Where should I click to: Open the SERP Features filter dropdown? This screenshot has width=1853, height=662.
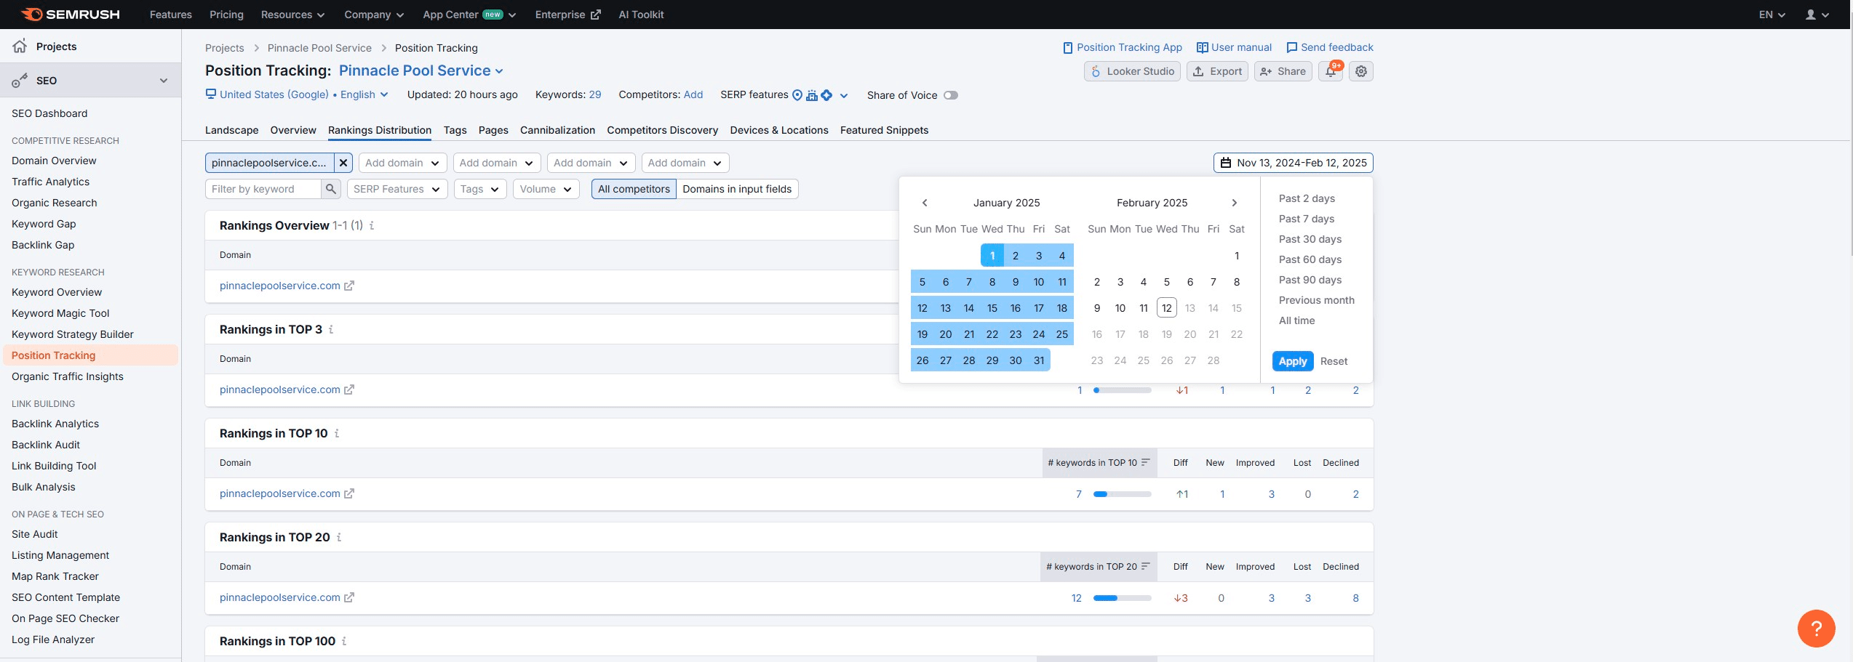point(397,189)
